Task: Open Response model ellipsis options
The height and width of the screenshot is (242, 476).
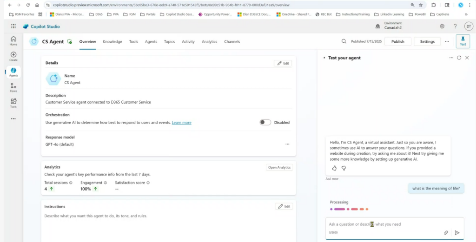Action: click(x=287, y=144)
